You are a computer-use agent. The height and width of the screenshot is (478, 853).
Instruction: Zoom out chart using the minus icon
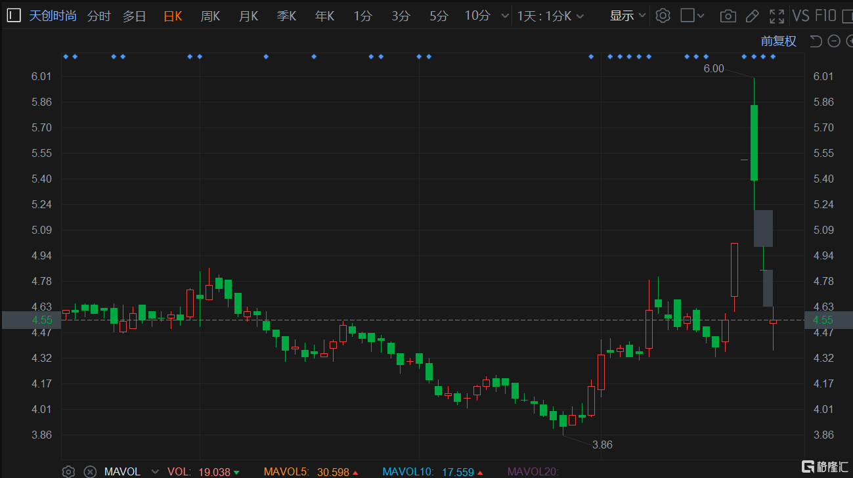coord(833,41)
